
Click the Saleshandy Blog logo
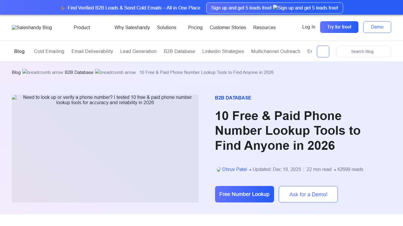[x=32, y=27]
